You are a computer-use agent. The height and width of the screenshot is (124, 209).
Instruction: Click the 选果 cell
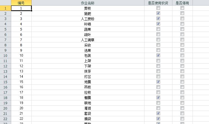88,50
